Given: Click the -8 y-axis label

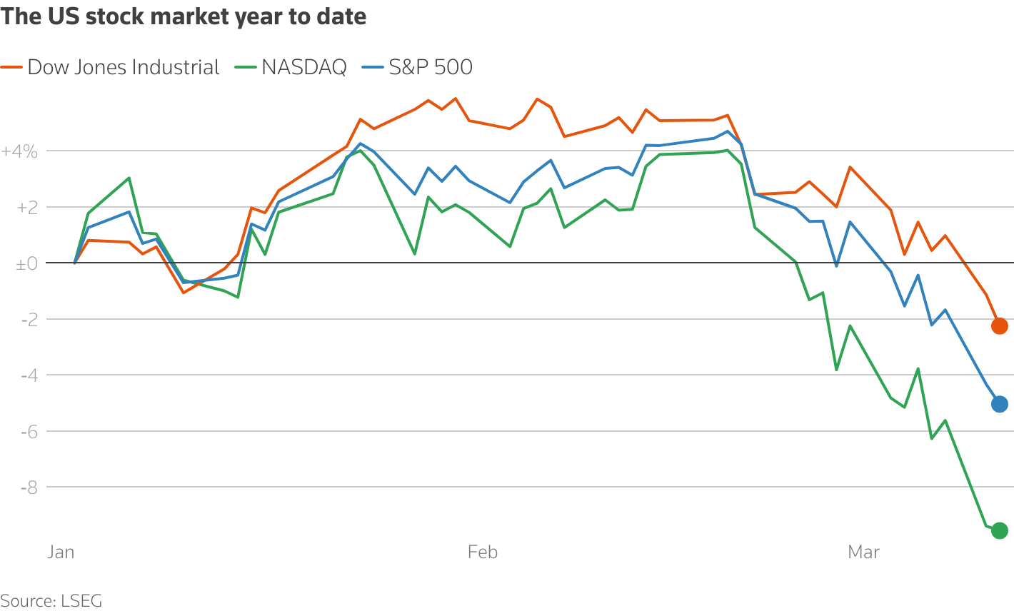Looking at the screenshot, I should click(29, 488).
